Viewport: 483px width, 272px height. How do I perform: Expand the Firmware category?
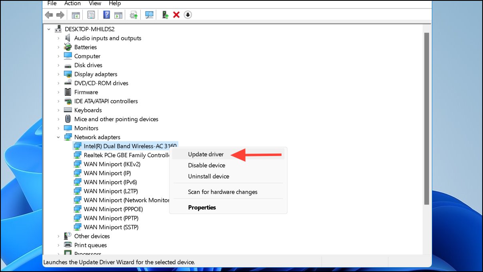click(58, 92)
